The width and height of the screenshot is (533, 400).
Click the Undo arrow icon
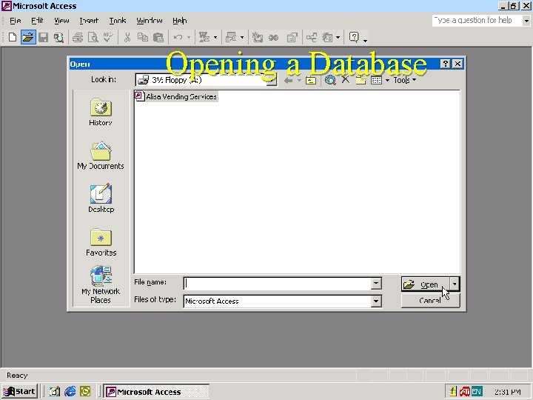coord(178,37)
